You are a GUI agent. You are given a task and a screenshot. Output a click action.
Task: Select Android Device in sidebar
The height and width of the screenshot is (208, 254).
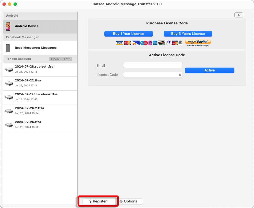click(x=40, y=27)
